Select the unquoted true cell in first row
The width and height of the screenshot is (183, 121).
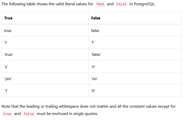click(x=8, y=30)
